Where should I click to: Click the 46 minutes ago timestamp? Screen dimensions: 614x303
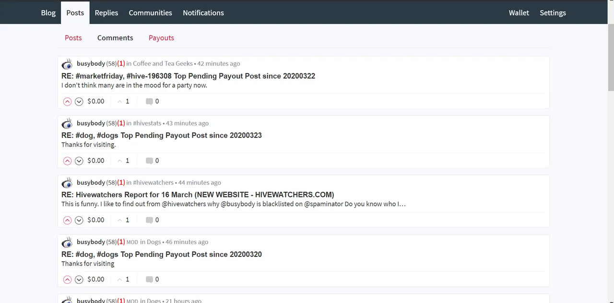pos(187,242)
